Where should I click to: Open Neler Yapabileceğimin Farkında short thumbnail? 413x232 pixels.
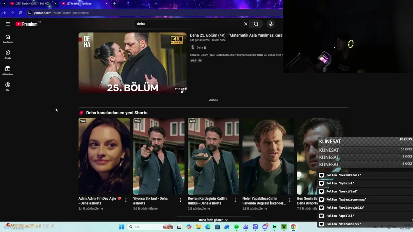[268, 156]
